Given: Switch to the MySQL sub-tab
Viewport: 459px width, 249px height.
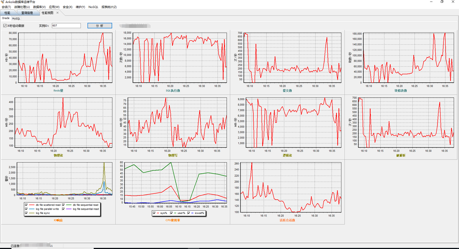Looking at the screenshot, I should (16, 19).
